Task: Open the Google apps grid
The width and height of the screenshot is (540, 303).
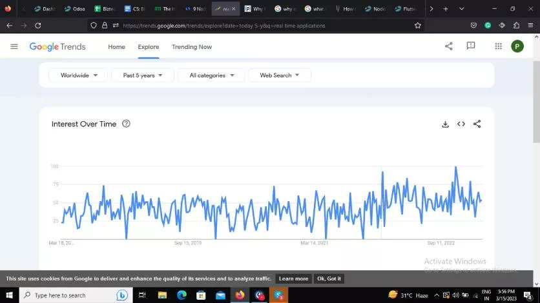Action: click(498, 46)
